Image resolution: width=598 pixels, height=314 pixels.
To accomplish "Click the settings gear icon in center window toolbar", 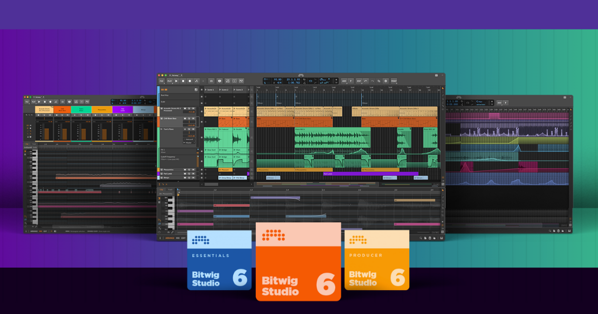I will tap(386, 81).
